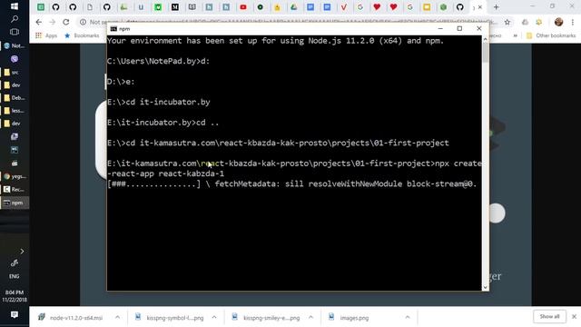View site info icon in address bar
The image size is (581, 327).
tap(83, 22)
